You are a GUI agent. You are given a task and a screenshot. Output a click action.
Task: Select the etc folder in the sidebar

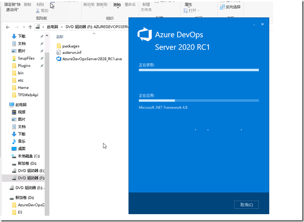[x=20, y=80]
